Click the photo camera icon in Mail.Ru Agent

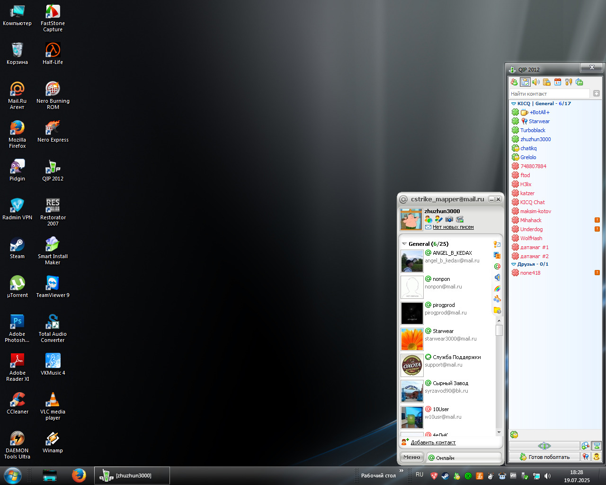click(449, 219)
